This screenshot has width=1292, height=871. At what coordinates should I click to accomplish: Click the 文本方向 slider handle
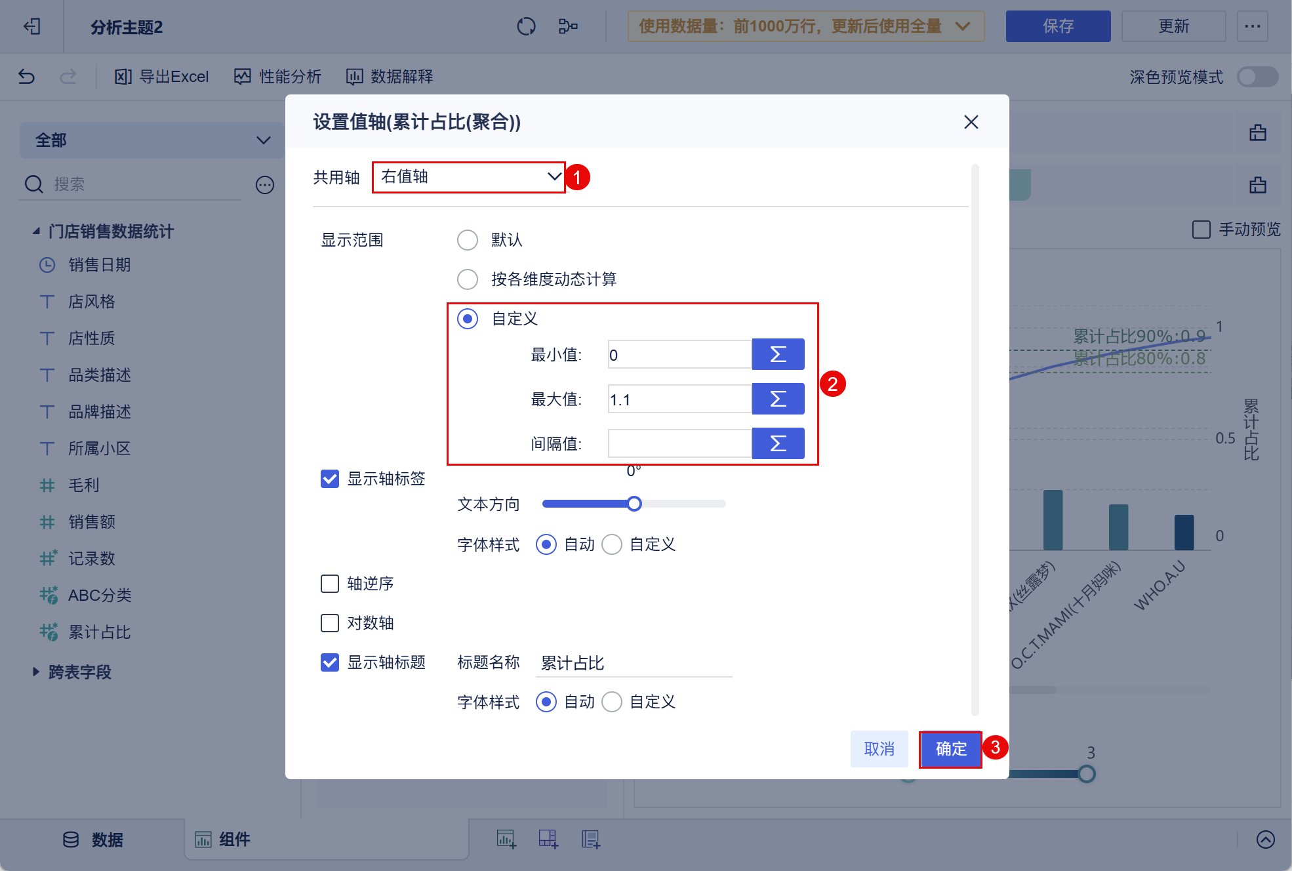pyautogui.click(x=634, y=504)
